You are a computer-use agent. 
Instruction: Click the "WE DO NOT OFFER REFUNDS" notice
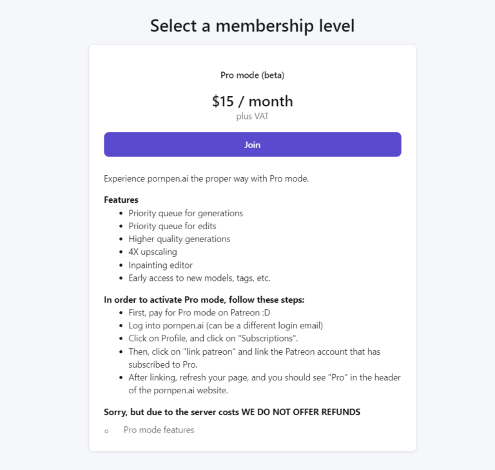point(301,412)
